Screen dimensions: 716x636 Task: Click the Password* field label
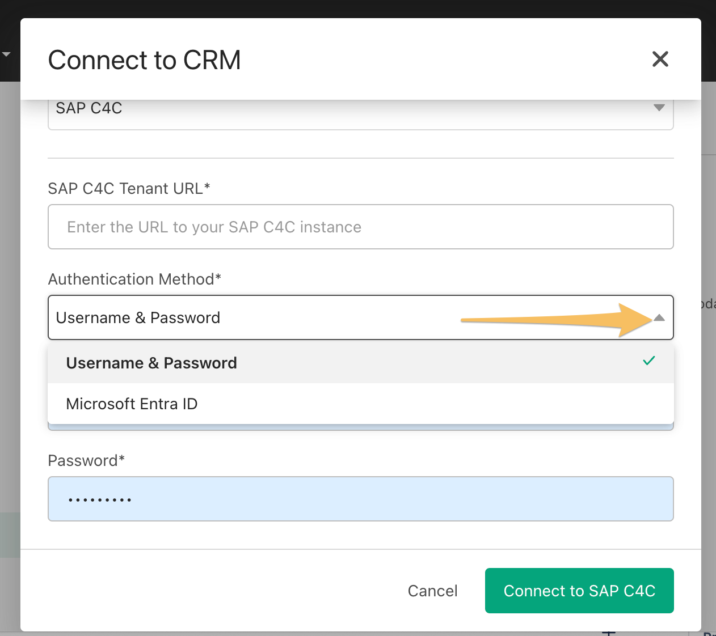[86, 460]
